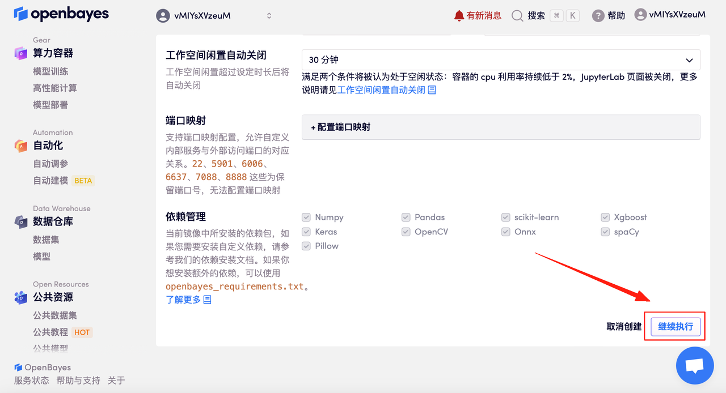Open the 帮助与支持 link

tap(78, 381)
